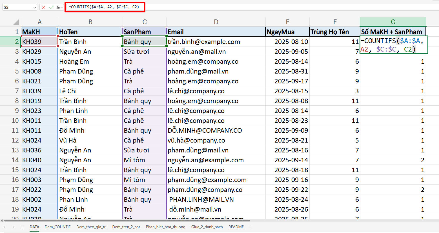Click 'Phan Linh' in row 9
The height and width of the screenshot is (233, 439).
point(90,111)
